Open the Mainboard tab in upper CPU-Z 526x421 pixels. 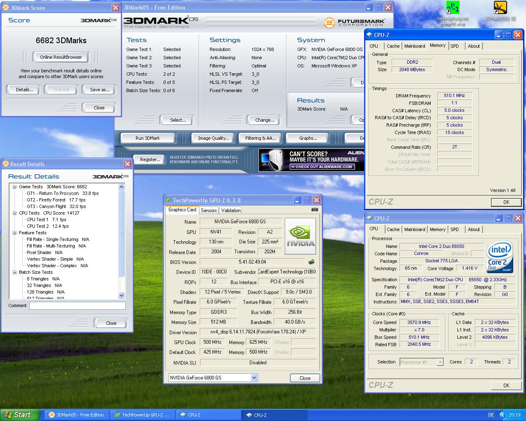[x=415, y=46]
